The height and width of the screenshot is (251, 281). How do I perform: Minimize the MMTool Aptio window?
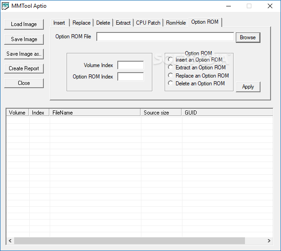pos(229,6)
